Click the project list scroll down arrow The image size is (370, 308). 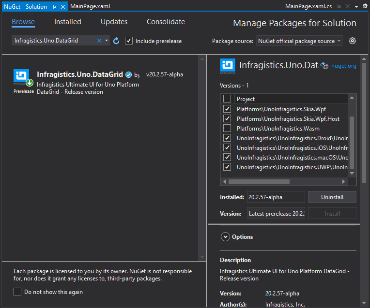click(352, 173)
